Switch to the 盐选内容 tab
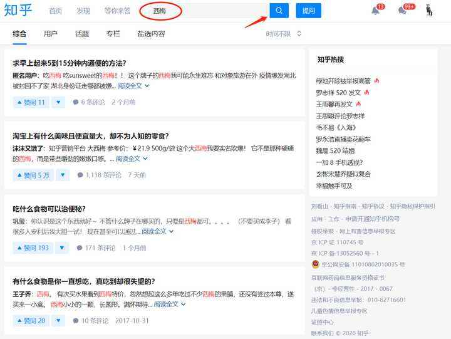 152,34
